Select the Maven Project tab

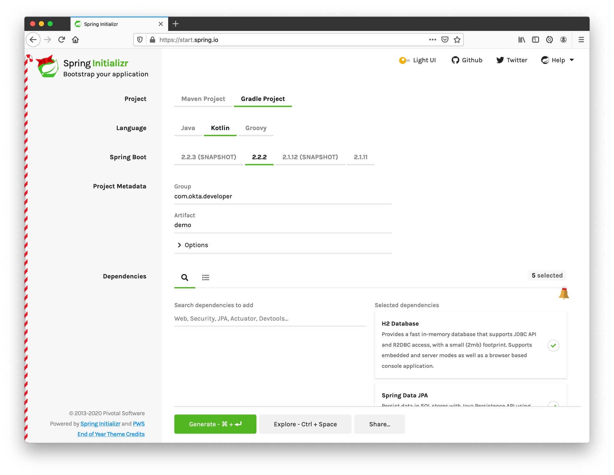click(203, 99)
